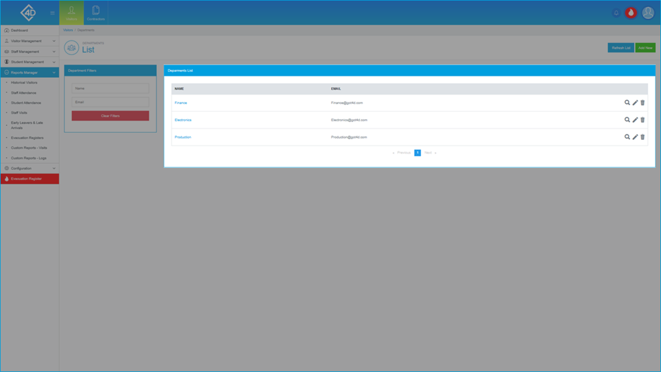Open Staff Attendance report
This screenshot has width=661, height=372.
[x=23, y=93]
